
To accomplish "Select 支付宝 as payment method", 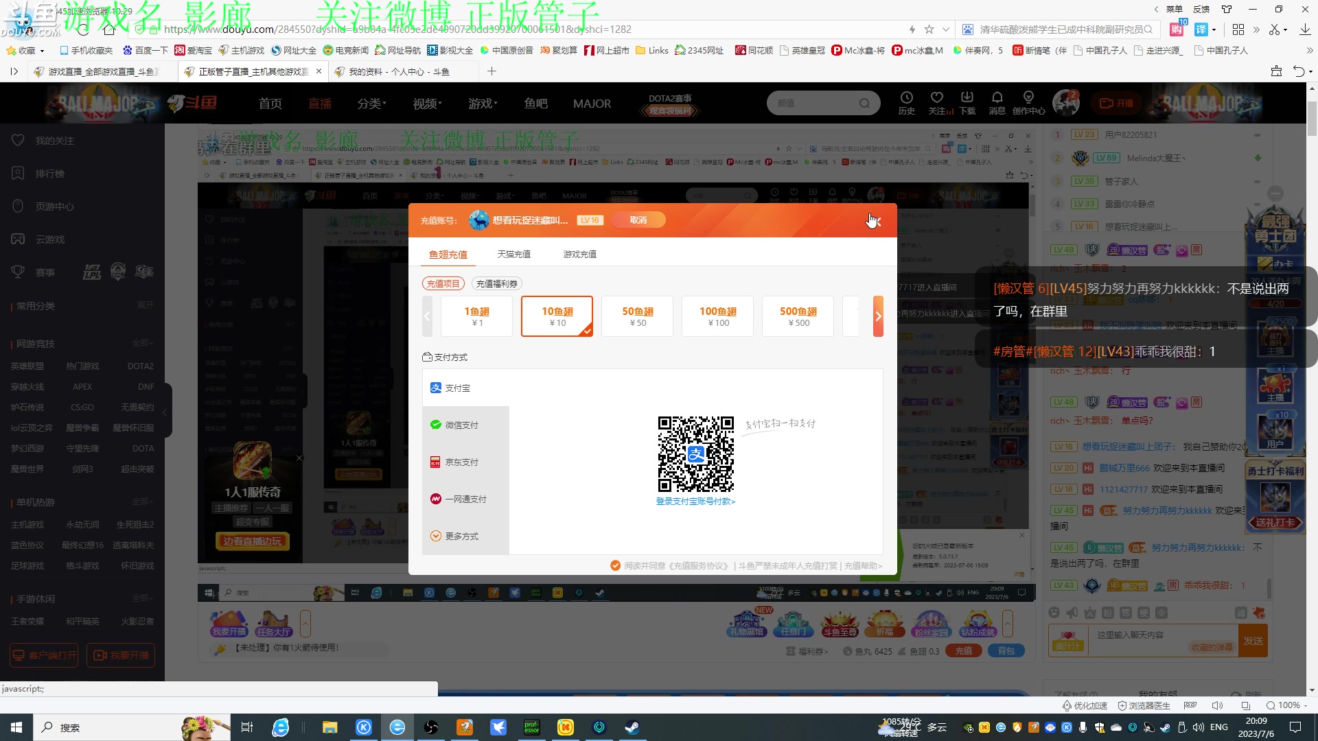I will click(465, 388).
